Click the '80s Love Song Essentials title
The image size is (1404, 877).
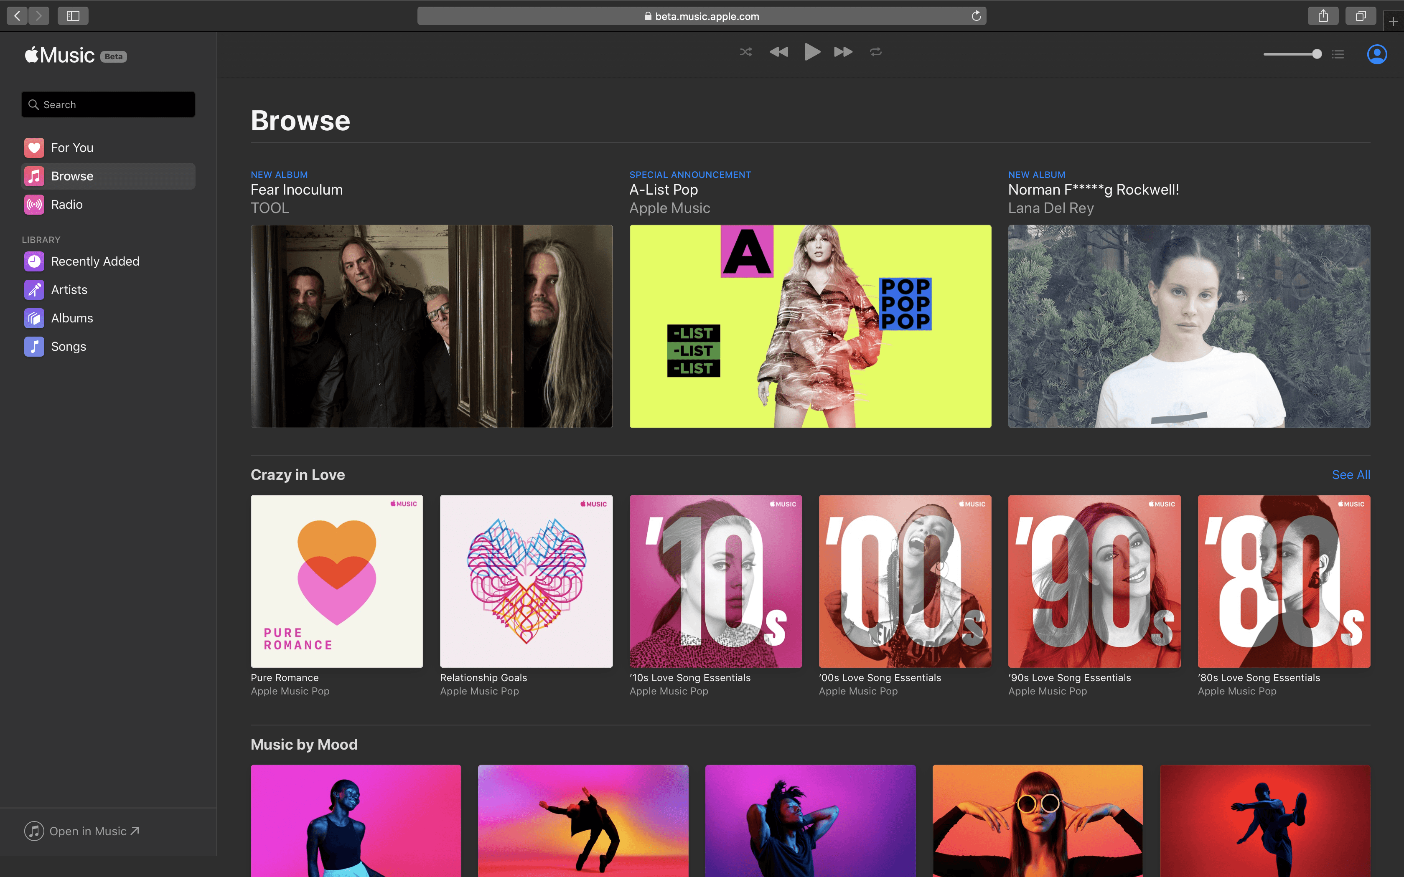tap(1259, 677)
